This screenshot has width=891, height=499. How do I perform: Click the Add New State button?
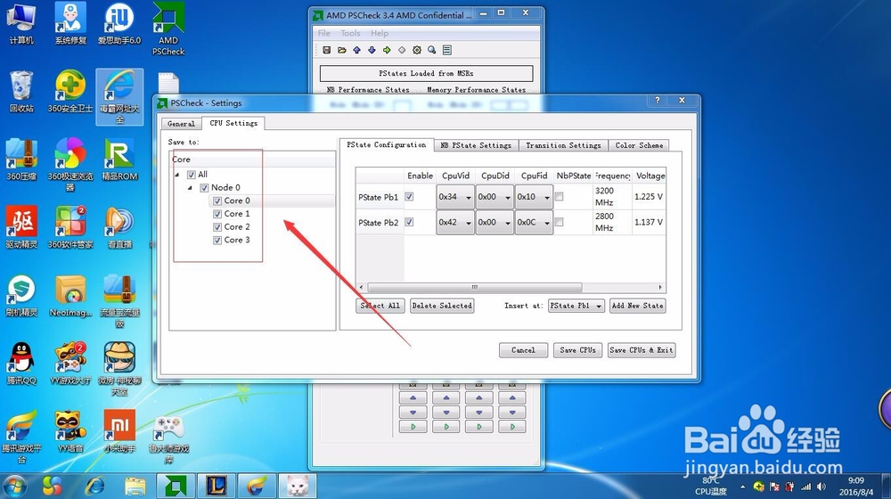click(x=638, y=306)
